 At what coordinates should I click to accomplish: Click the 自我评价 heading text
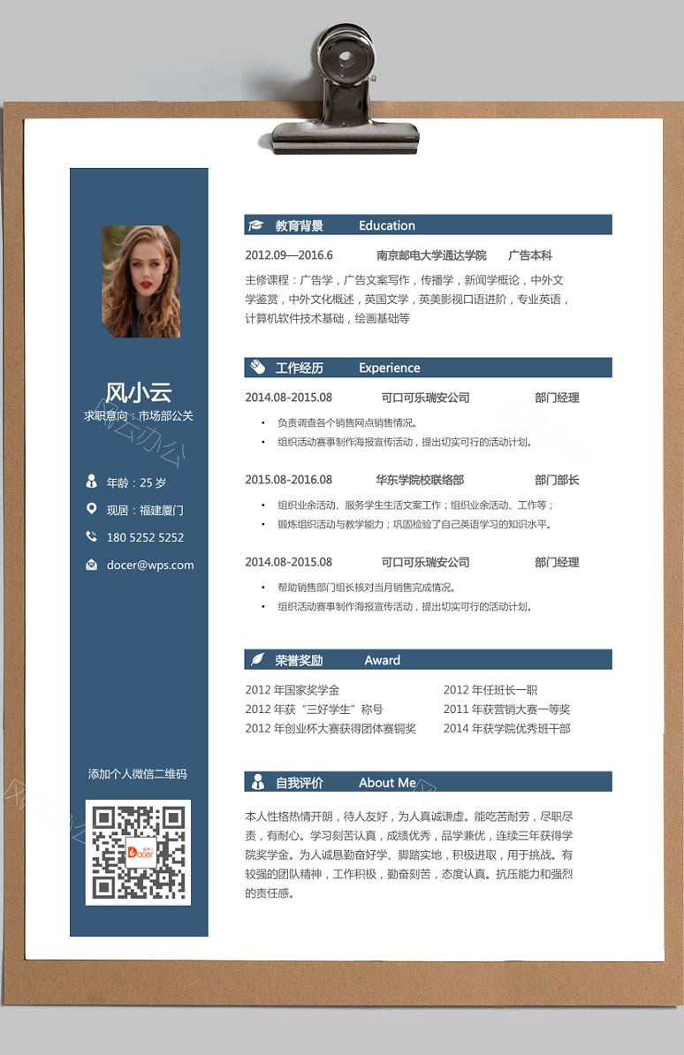299,783
